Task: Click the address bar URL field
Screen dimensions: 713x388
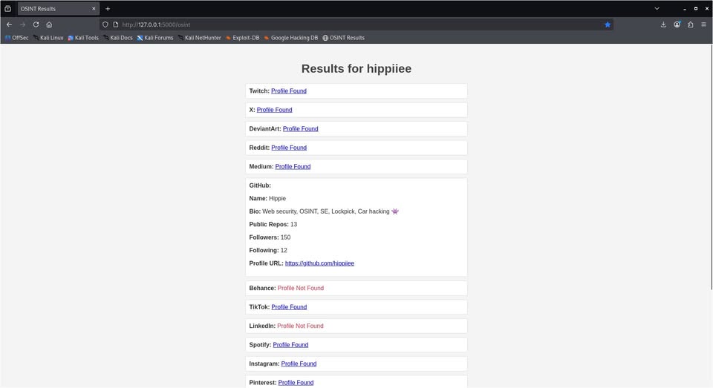Action: click(355, 24)
